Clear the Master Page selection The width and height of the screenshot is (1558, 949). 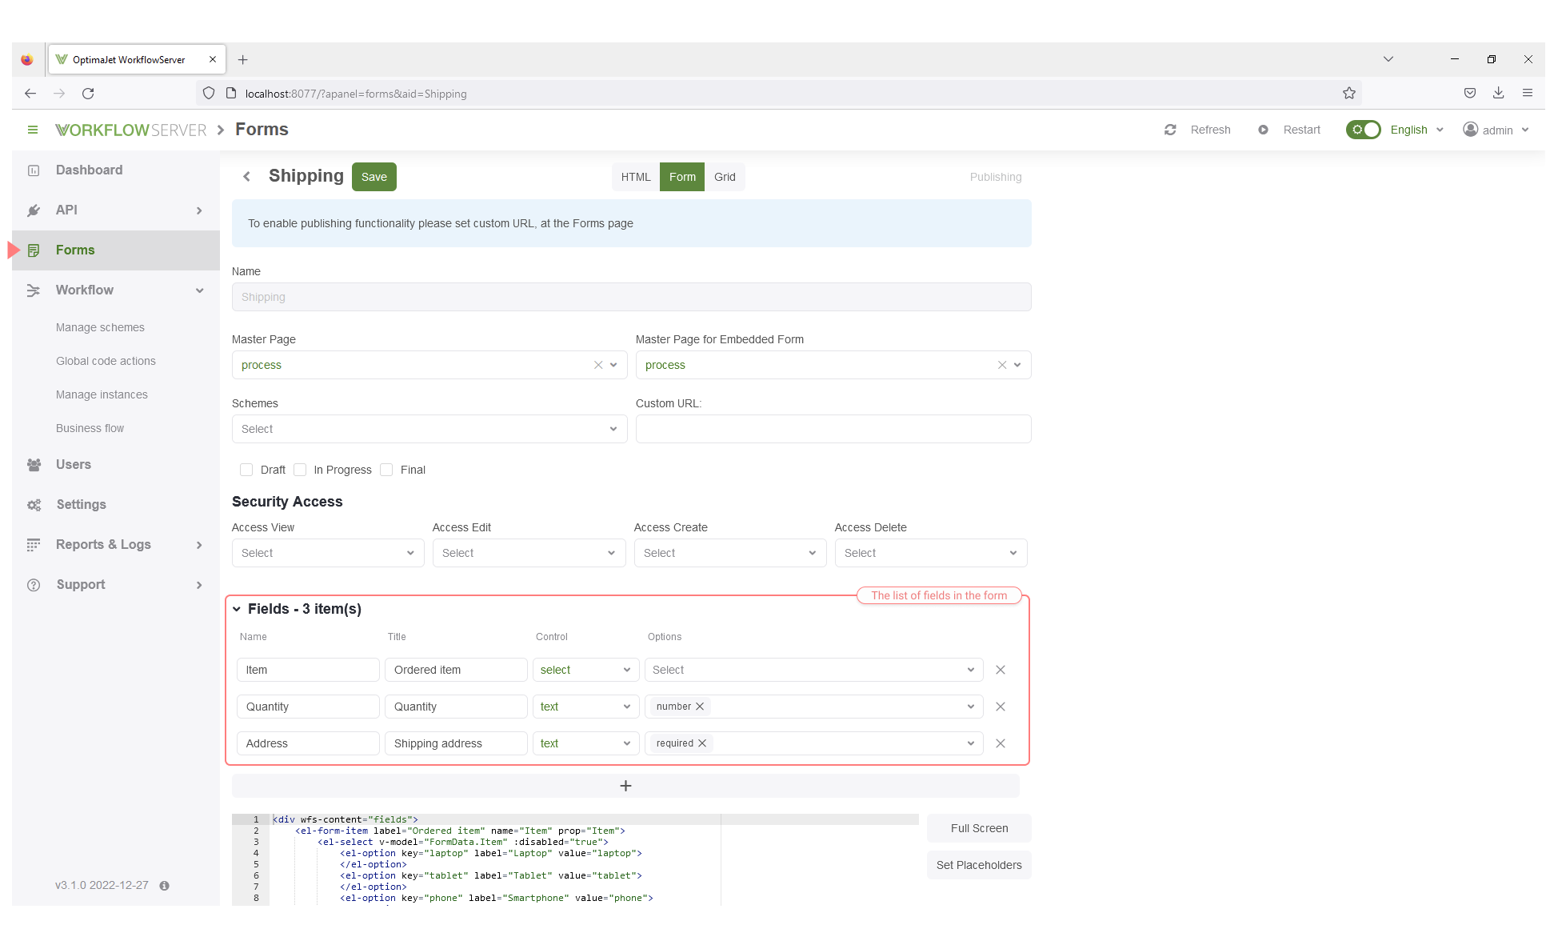(x=598, y=365)
